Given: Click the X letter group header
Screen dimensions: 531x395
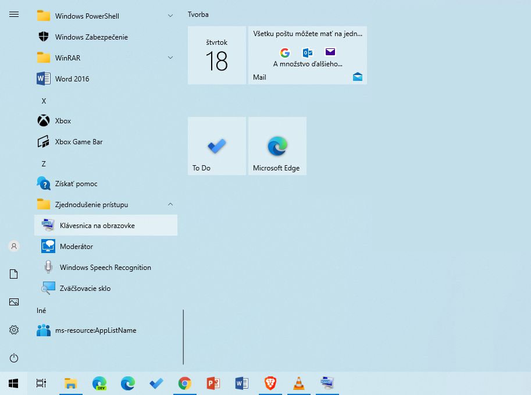Looking at the screenshot, I should click(x=44, y=101).
